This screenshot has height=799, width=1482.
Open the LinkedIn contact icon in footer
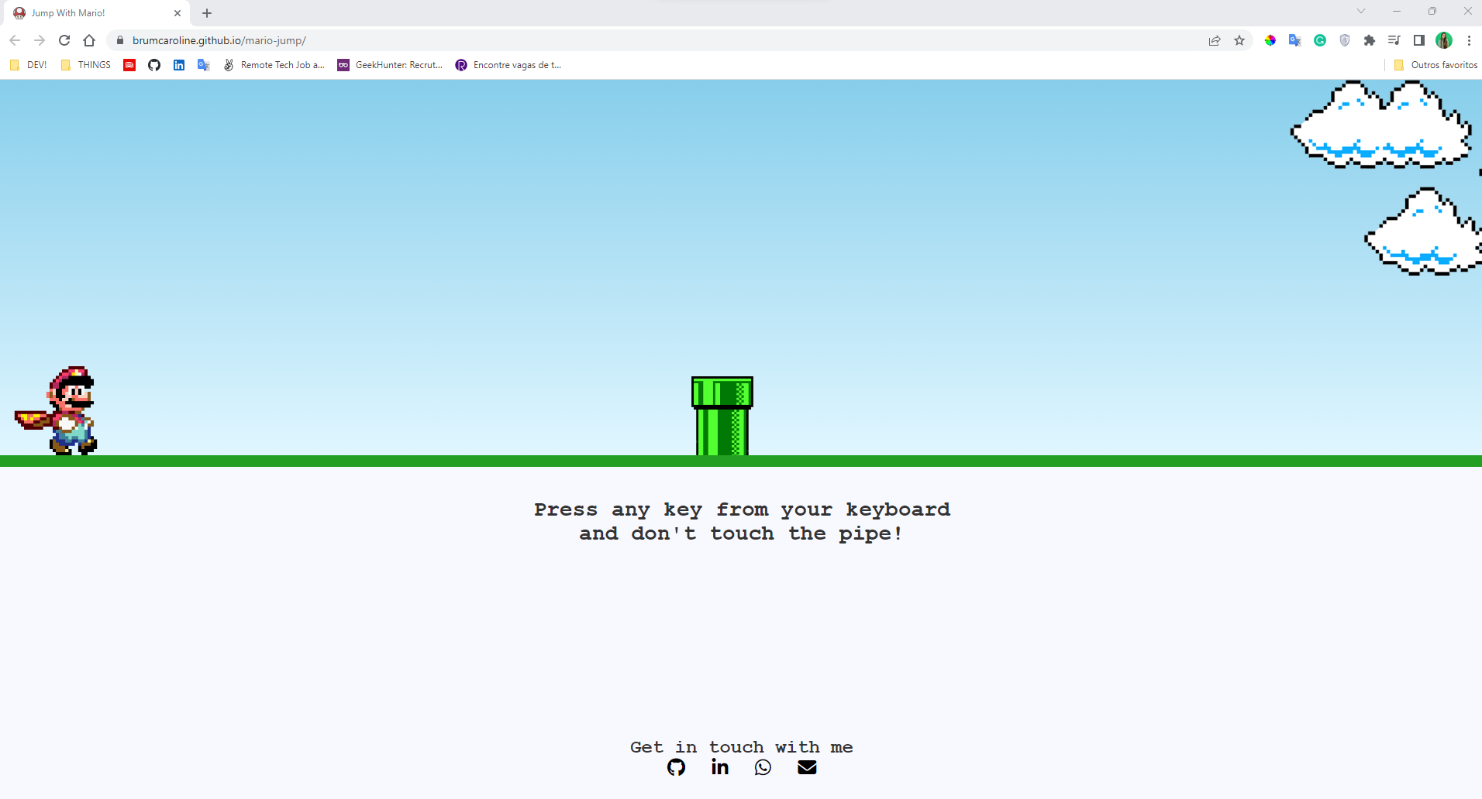click(720, 767)
